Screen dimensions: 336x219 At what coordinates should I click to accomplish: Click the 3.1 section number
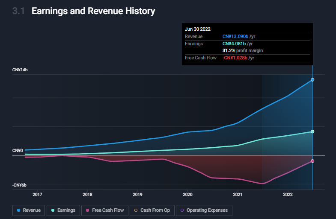click(x=18, y=11)
